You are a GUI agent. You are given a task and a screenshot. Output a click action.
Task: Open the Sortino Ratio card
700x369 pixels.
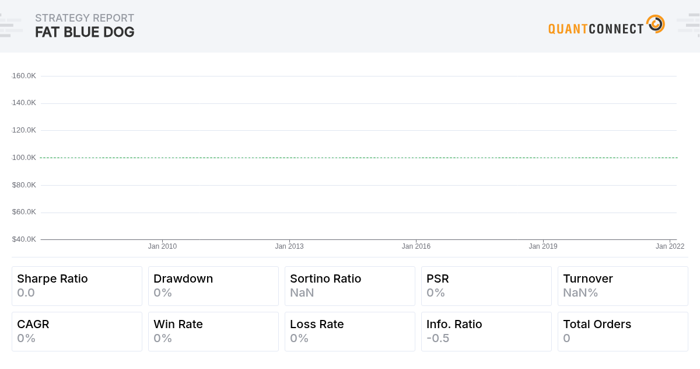point(350,286)
